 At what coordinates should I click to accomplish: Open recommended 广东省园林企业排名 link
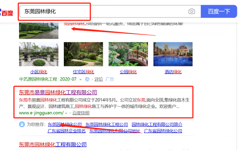coord(67,131)
